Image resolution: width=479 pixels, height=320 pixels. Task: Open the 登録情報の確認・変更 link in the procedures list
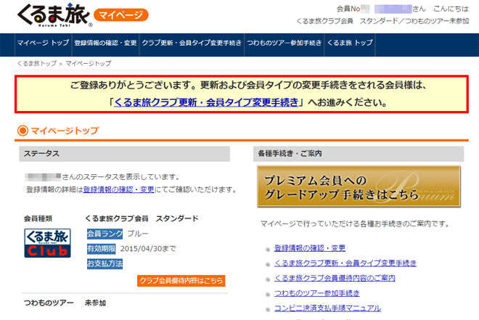coord(310,248)
